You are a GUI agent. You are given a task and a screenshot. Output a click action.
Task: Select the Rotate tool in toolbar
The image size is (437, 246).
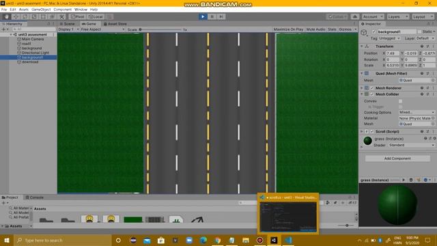25,16
